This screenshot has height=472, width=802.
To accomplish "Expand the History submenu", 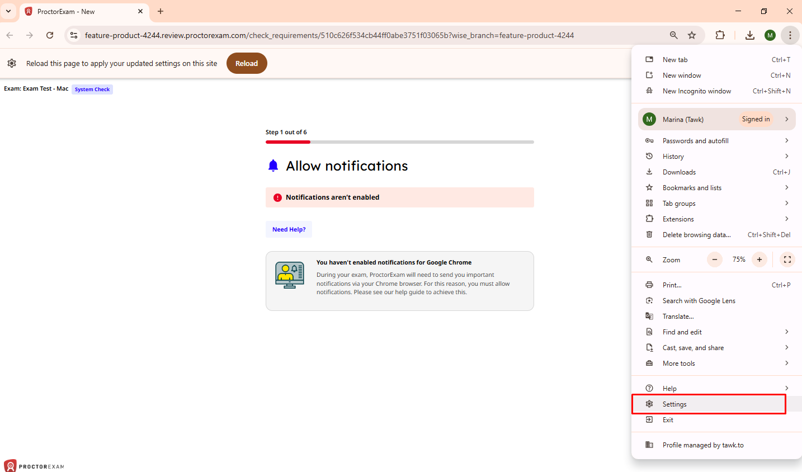I will [x=717, y=157].
